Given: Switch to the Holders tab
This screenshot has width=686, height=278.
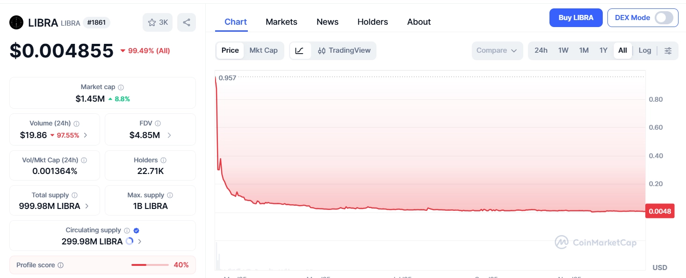Looking at the screenshot, I should [372, 22].
